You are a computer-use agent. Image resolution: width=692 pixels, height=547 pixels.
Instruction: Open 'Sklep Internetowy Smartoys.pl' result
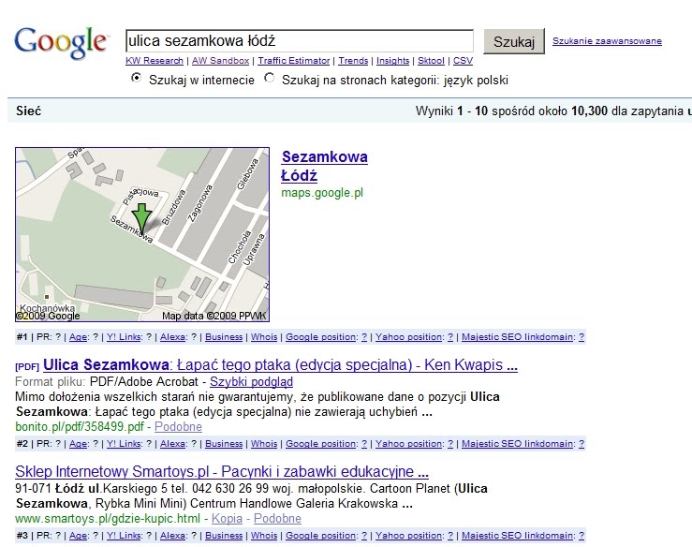[222, 471]
